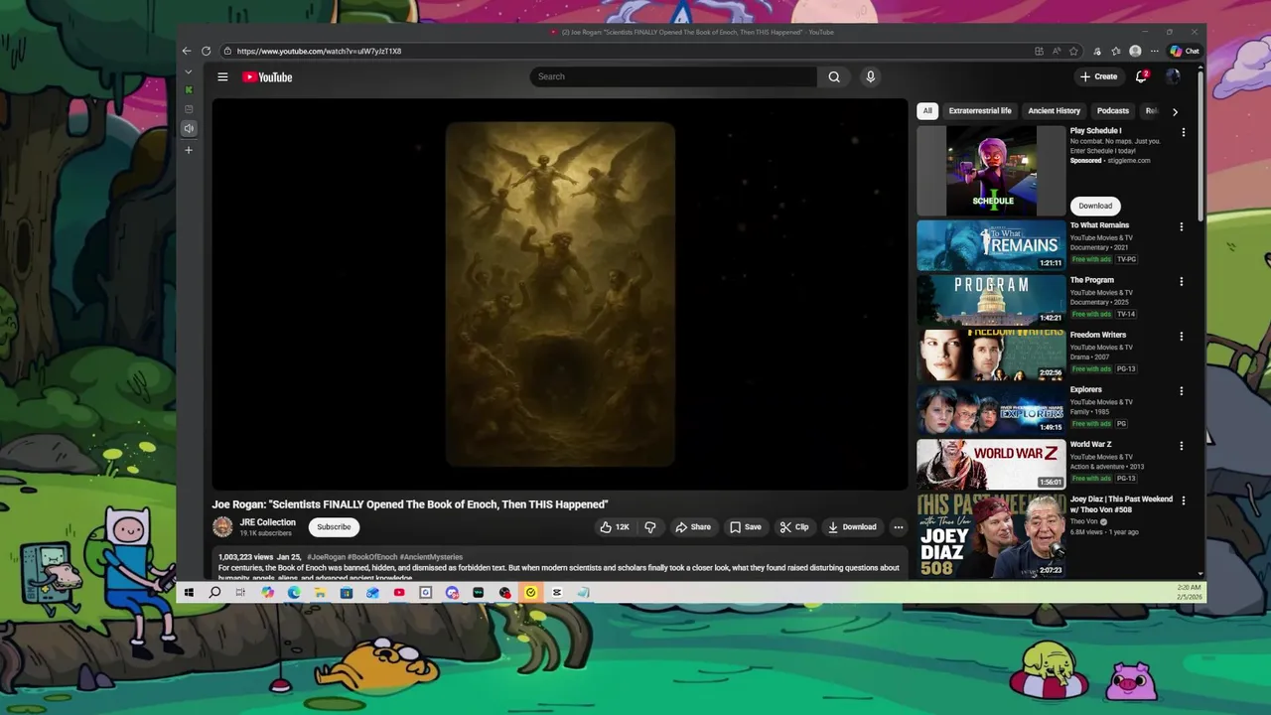The image size is (1271, 715).
Task: Click the #JoeRogan hashtag
Action: (x=326, y=557)
